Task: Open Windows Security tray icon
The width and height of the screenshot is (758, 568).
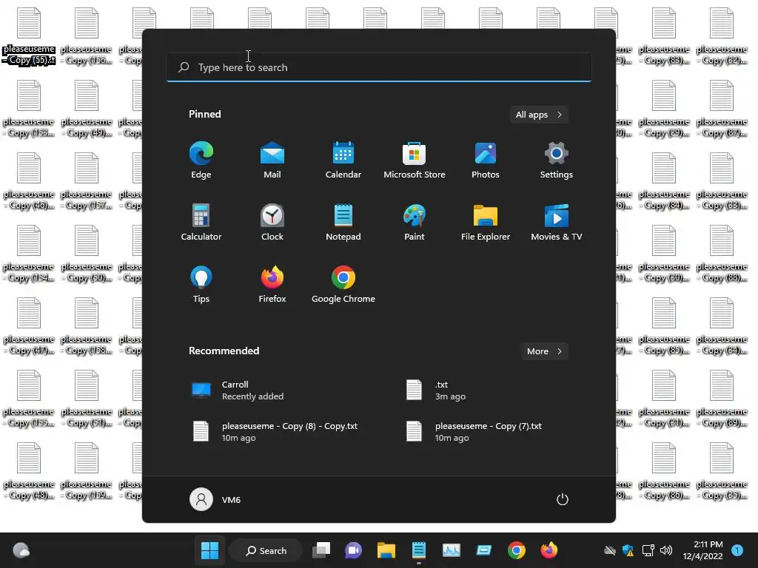Action: (x=628, y=550)
